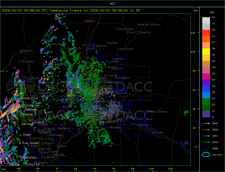Click the 'C_Guido' place label

click(x=33, y=78)
